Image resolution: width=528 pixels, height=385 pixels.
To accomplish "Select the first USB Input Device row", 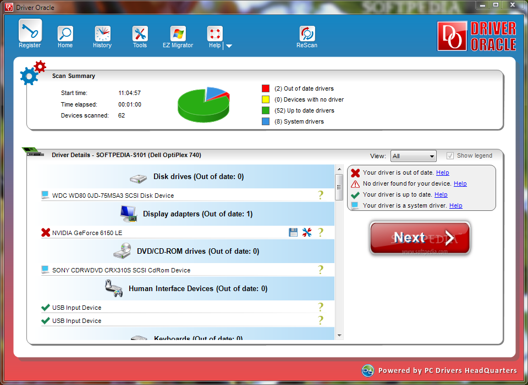I will point(184,308).
